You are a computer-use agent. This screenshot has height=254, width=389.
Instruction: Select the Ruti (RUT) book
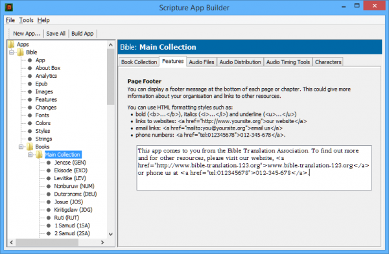(67, 218)
